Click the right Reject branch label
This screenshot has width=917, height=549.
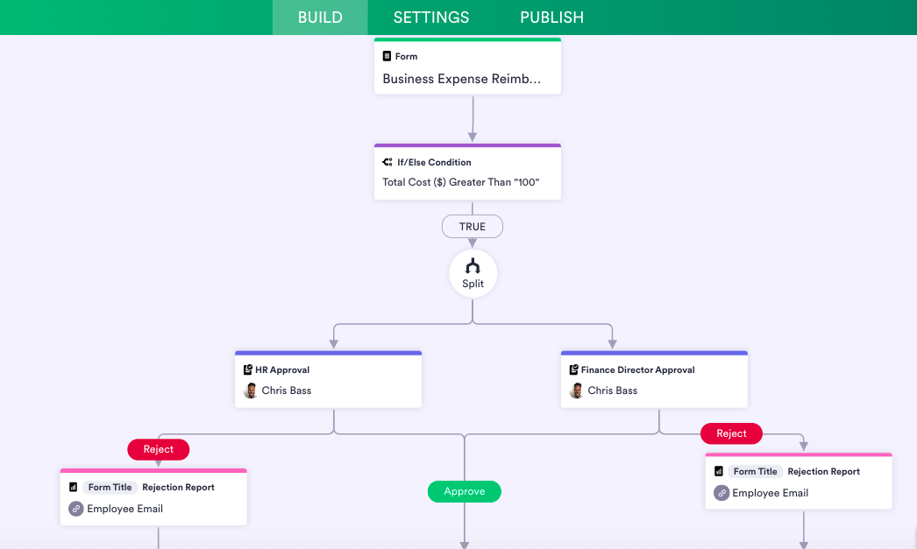[x=731, y=433]
